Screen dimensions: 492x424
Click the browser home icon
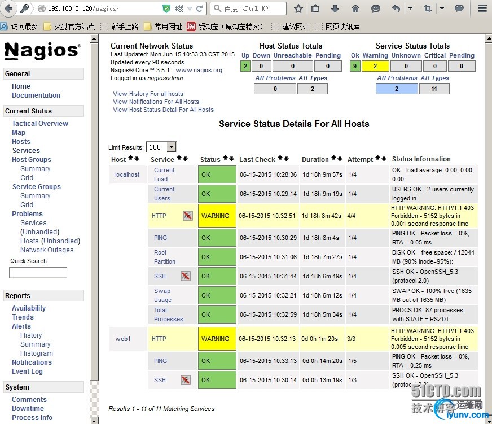pyautogui.click(x=355, y=8)
